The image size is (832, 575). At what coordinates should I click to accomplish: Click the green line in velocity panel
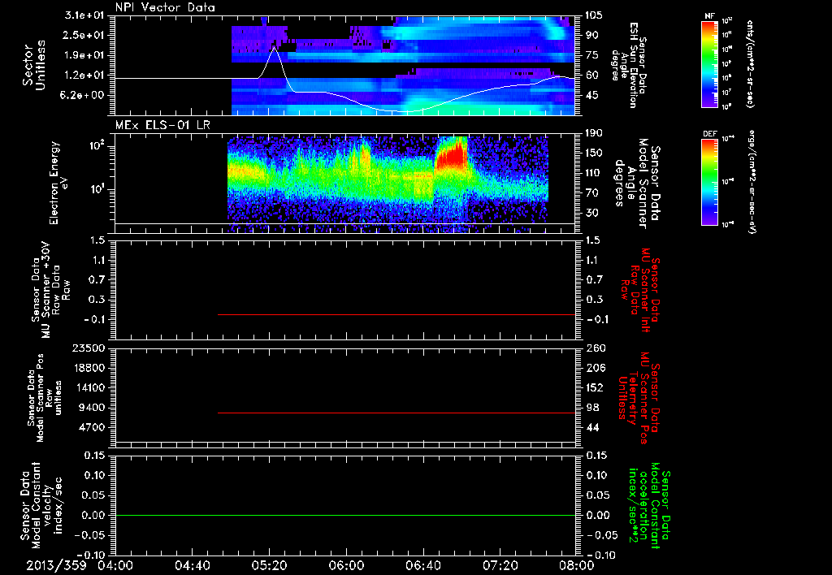[x=345, y=515]
